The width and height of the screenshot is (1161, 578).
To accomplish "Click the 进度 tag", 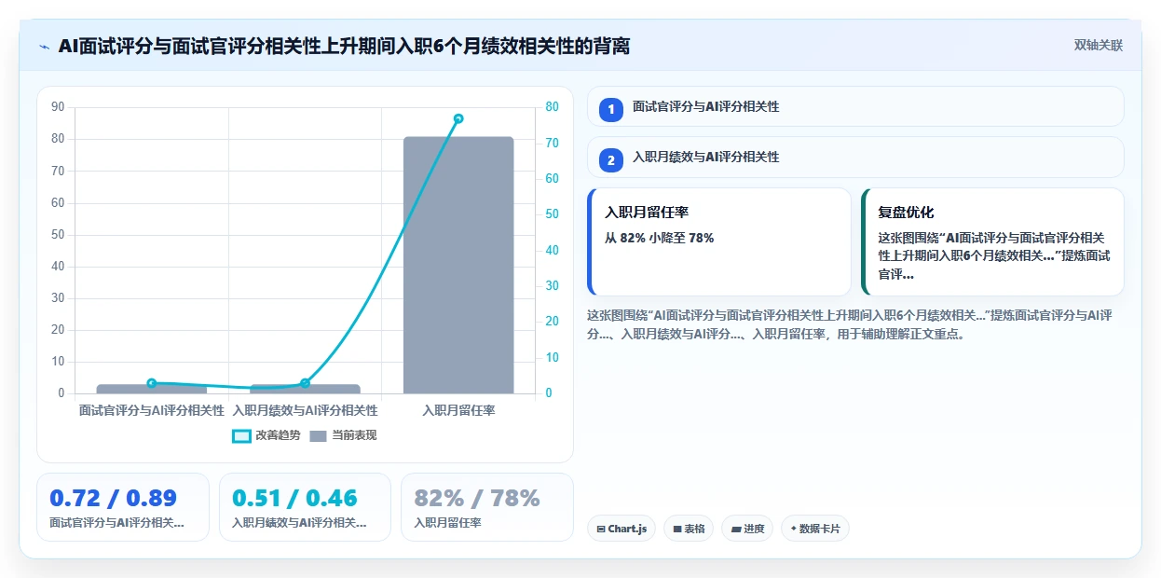I will 747,529.
